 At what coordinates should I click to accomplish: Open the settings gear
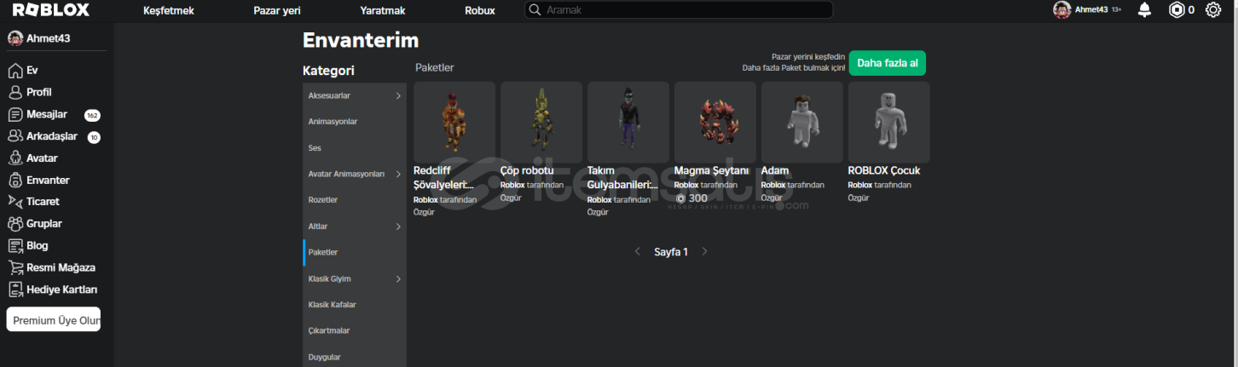[1213, 10]
